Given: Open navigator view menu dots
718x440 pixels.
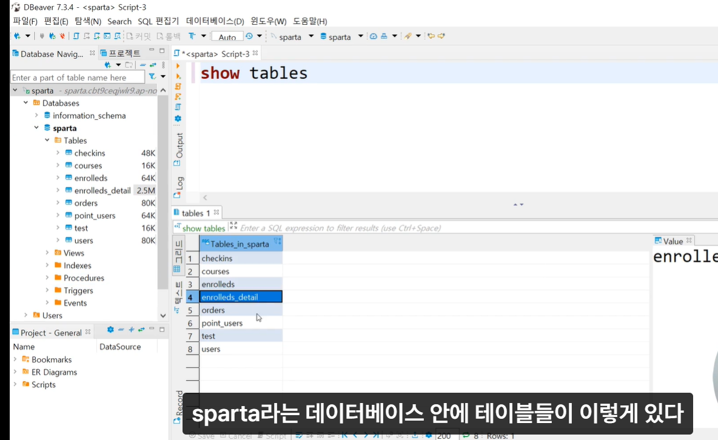Looking at the screenshot, I should 164,65.
